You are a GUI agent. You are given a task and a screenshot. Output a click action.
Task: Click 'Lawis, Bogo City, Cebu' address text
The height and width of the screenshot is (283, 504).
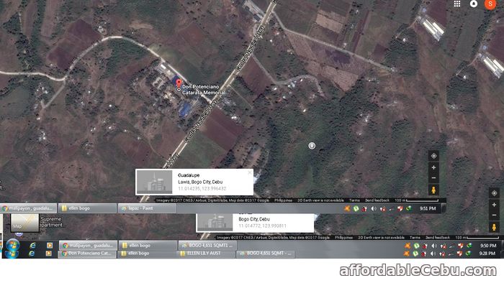pyautogui.click(x=200, y=182)
